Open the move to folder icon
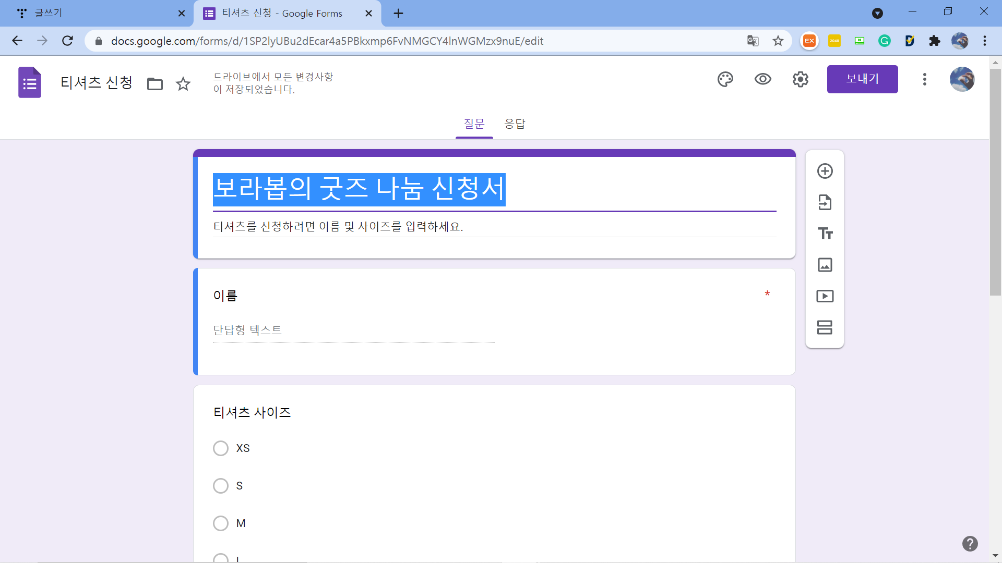Image resolution: width=1002 pixels, height=563 pixels. click(x=155, y=83)
